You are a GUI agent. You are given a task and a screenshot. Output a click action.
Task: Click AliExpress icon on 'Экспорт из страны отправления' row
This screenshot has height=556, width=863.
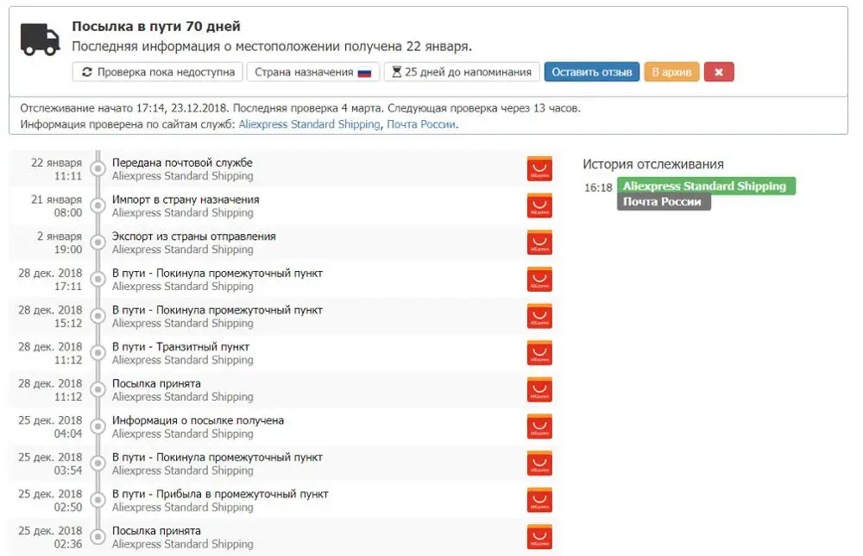tap(539, 243)
